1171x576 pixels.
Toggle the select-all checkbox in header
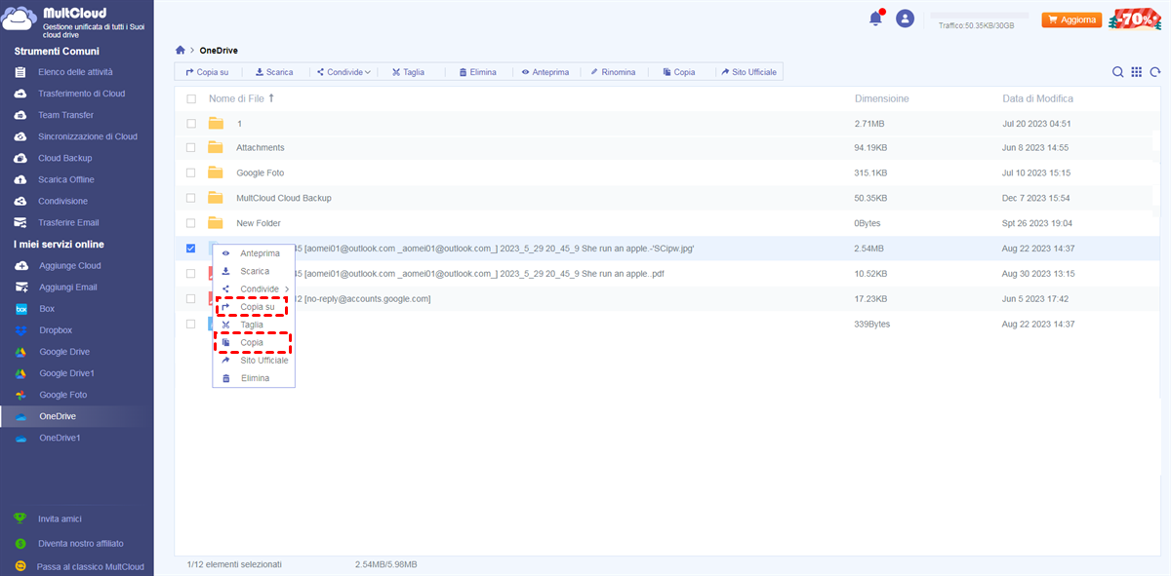[191, 99]
